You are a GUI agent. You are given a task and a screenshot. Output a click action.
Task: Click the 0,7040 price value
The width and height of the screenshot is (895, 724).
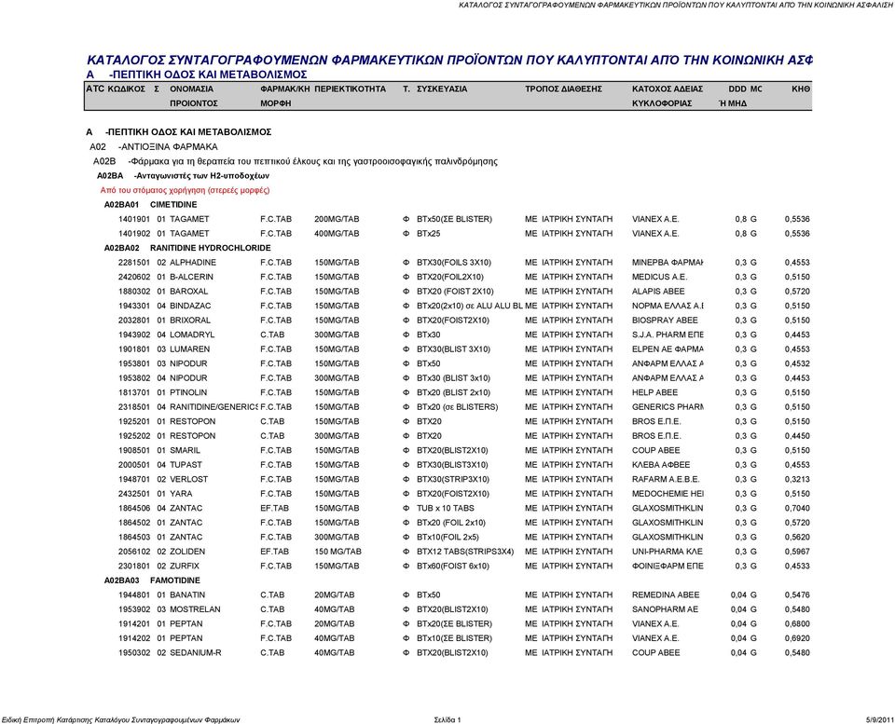coord(797,508)
